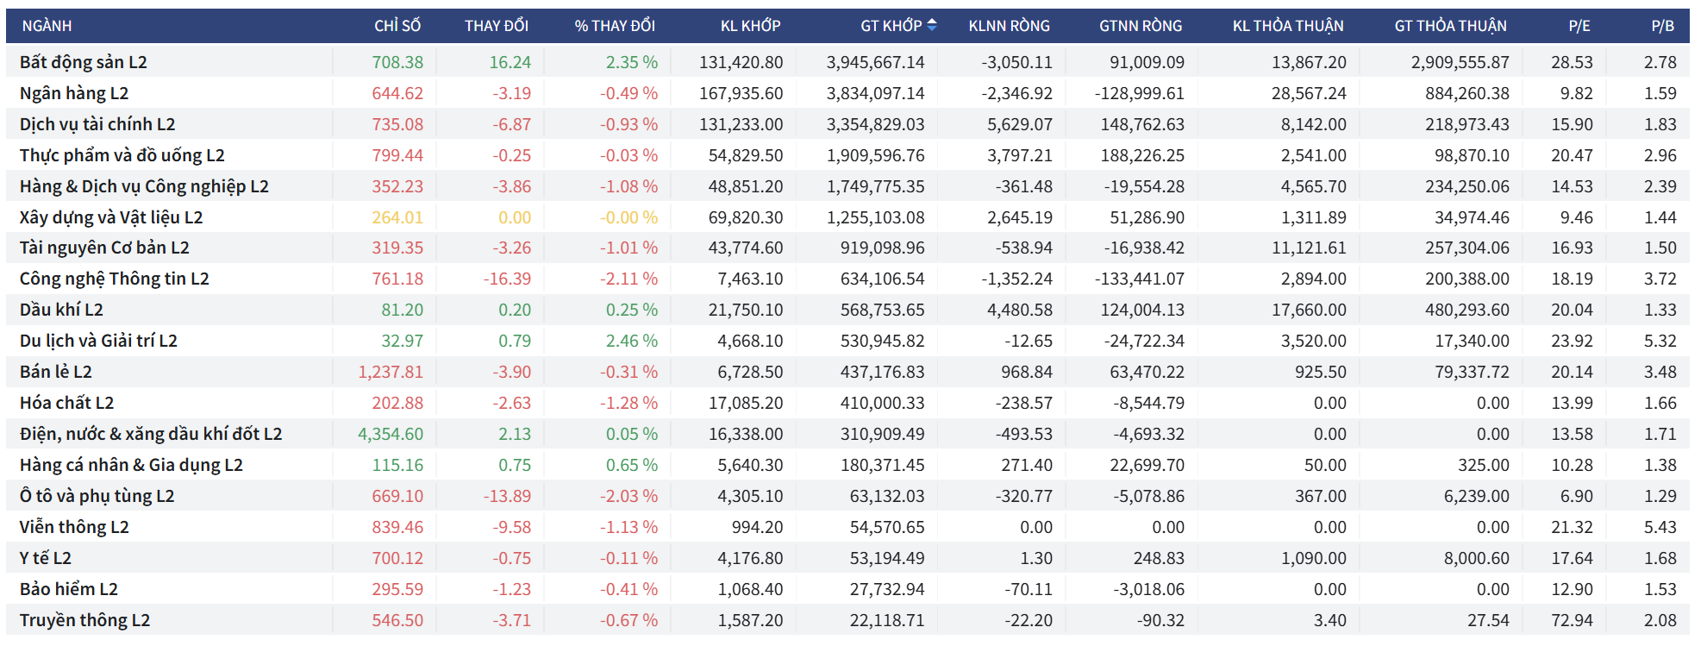Screen dimensions: 1707x646
Task: Click Thực phẩm và đồ uống L2
Action: (122, 155)
